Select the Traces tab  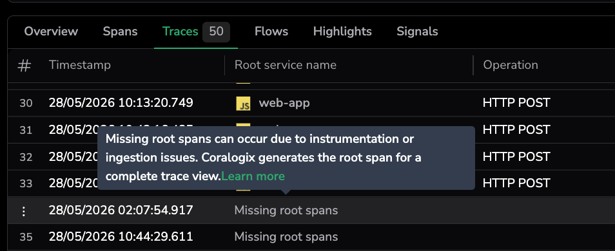tap(181, 32)
